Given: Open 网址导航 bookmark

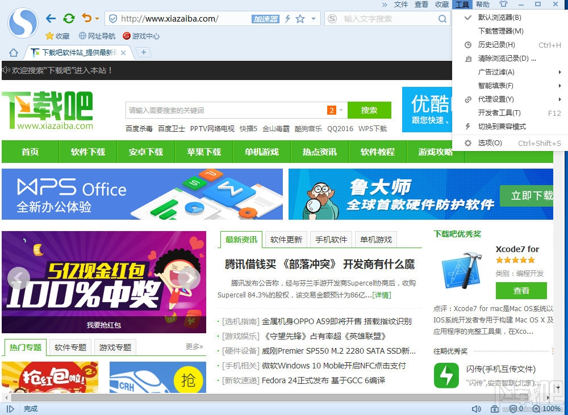Looking at the screenshot, I should coord(97,36).
